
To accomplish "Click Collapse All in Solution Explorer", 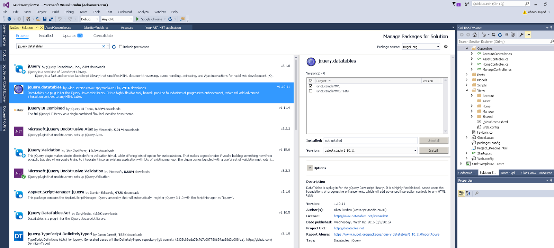I will click(x=507, y=35).
